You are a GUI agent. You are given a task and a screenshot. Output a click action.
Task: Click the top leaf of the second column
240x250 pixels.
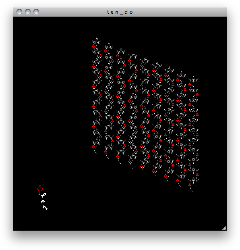pos(109,46)
